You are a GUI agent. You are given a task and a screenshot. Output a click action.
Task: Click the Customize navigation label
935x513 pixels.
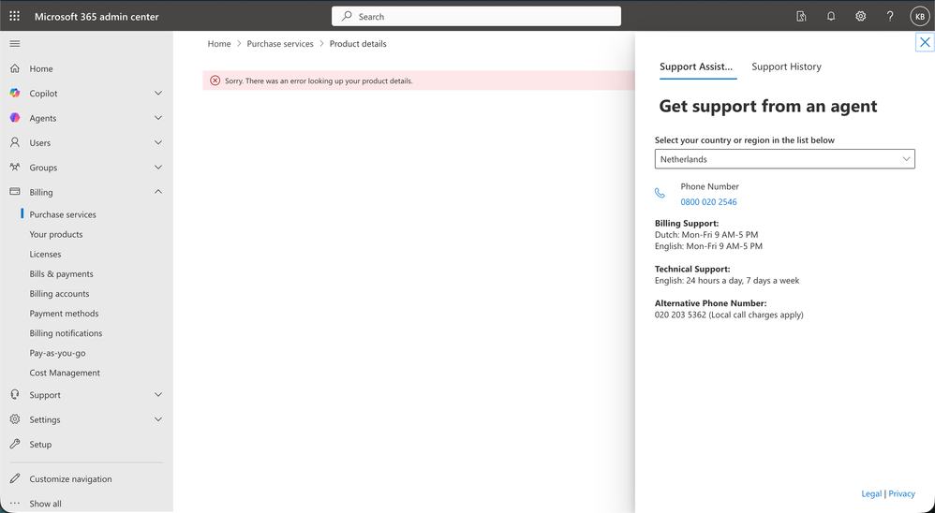(70, 478)
